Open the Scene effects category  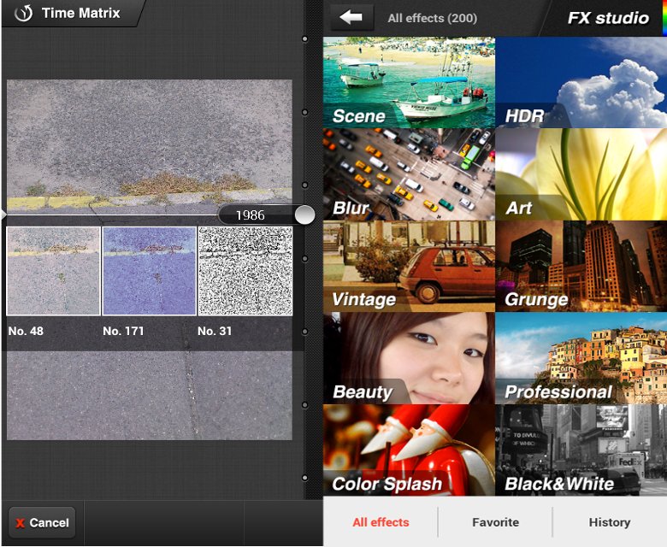coord(409,82)
